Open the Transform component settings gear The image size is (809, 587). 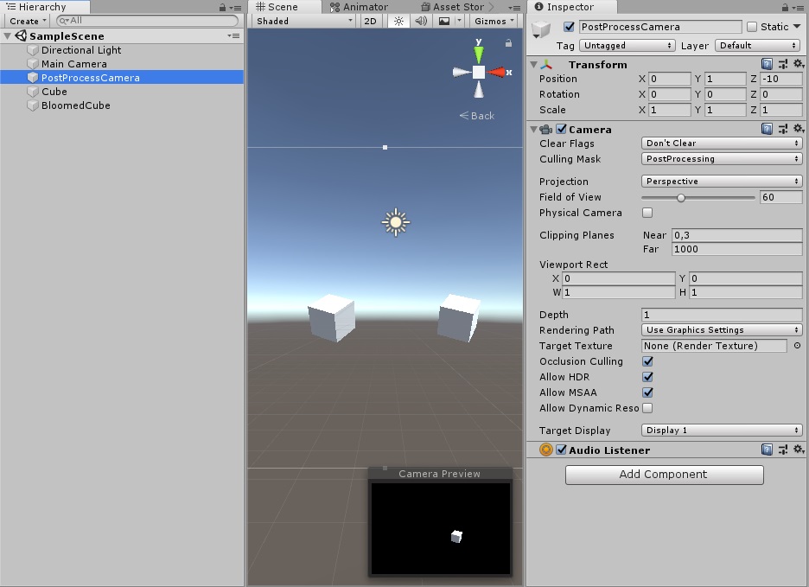coord(799,64)
